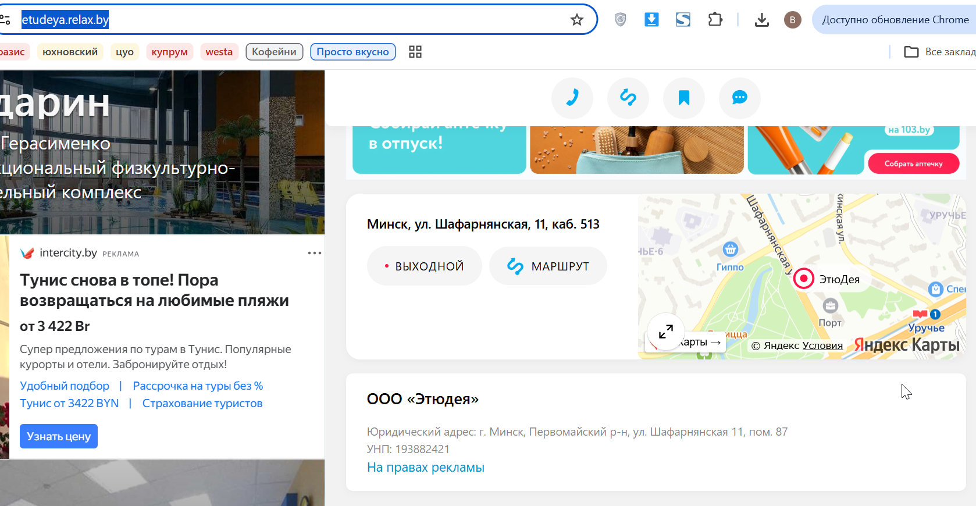Viewport: 976px width, 506px height.
Task: Click the phone call icon
Action: click(x=572, y=98)
